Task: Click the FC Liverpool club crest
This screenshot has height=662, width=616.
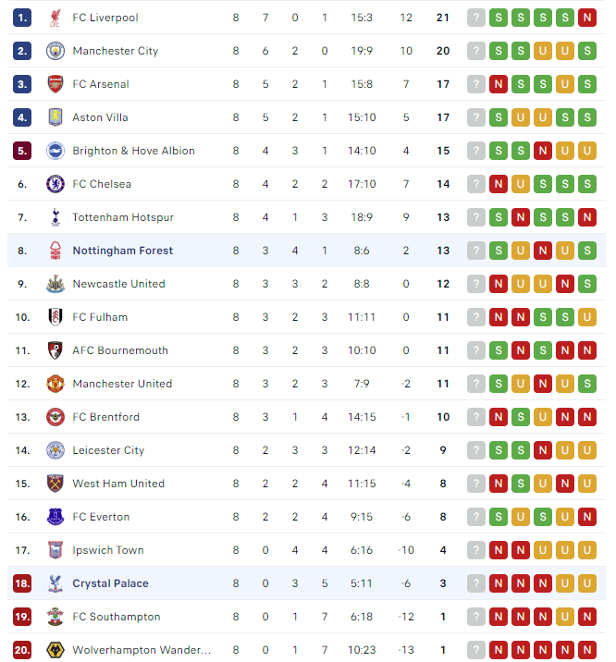Action: (x=55, y=18)
